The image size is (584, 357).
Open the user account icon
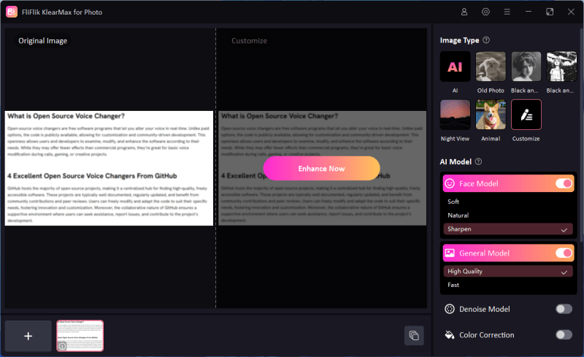(464, 12)
